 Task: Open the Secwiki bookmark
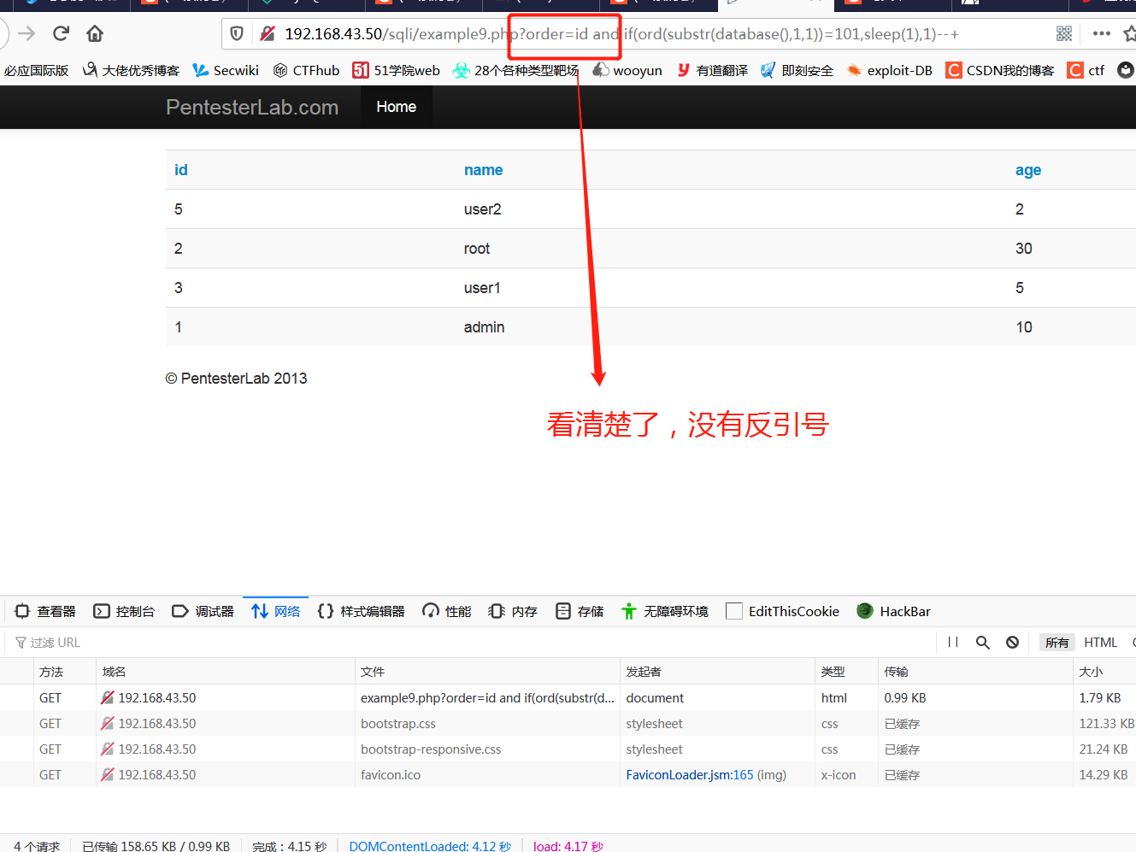click(x=226, y=70)
